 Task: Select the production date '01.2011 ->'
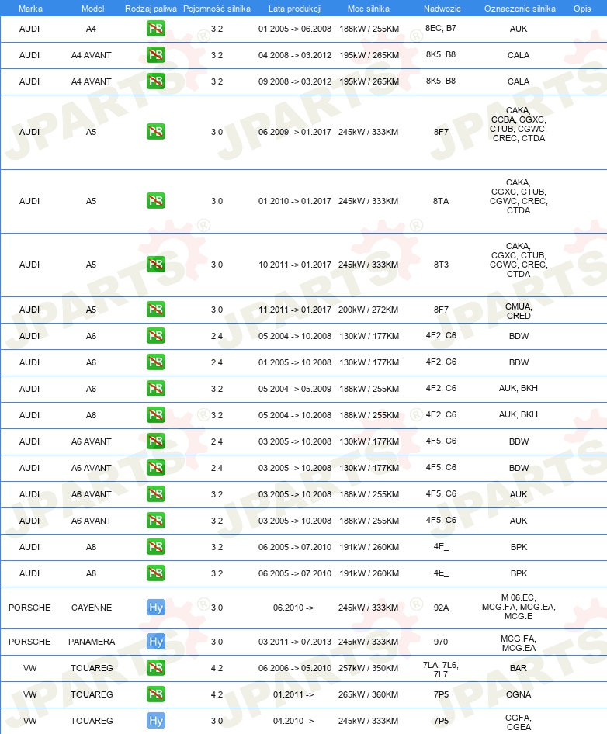click(x=293, y=694)
